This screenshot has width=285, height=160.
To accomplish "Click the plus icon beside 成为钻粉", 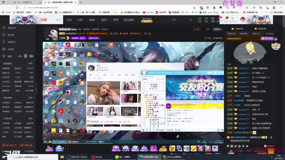I will tap(276, 39).
